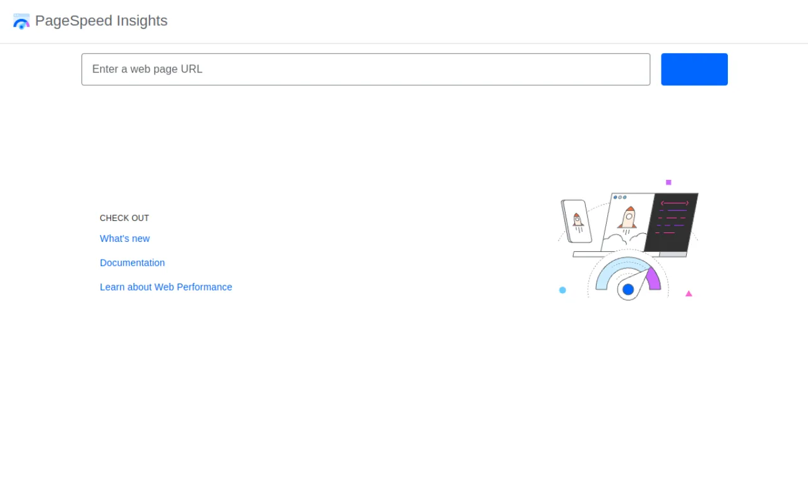The width and height of the screenshot is (808, 485).
Task: Open the Documentation link
Action: [x=133, y=263]
